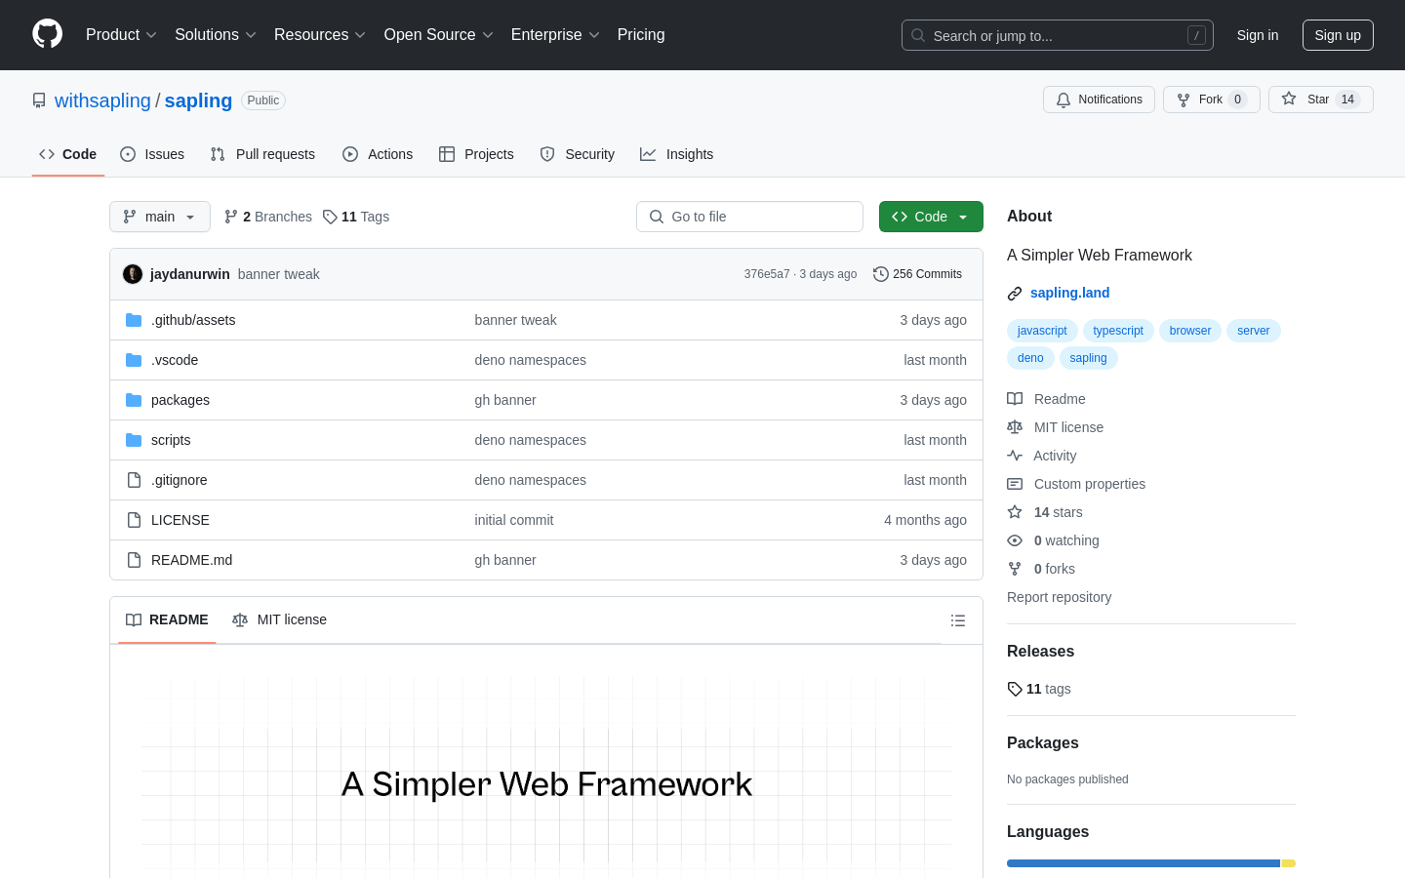Open the 2 Branches list
The width and height of the screenshot is (1405, 878).
pyautogui.click(x=268, y=217)
